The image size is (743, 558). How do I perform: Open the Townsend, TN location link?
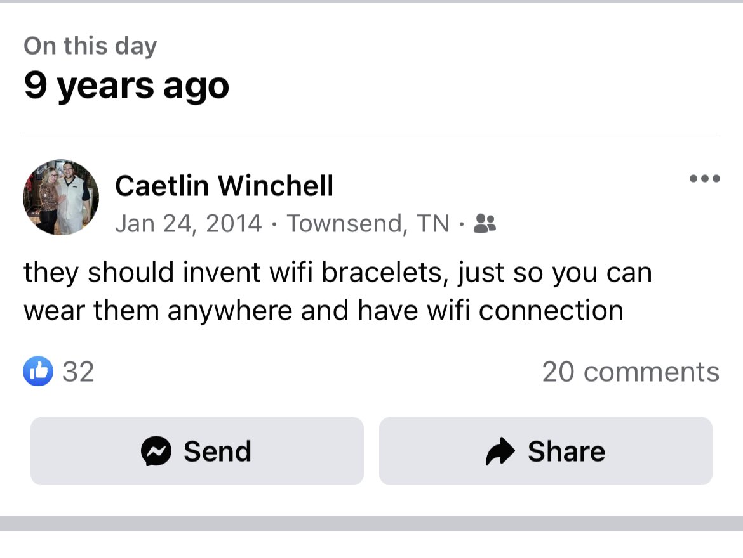[x=368, y=223]
